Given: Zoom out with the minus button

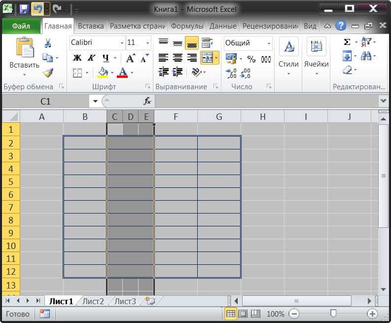Looking at the screenshot, I should [294, 314].
